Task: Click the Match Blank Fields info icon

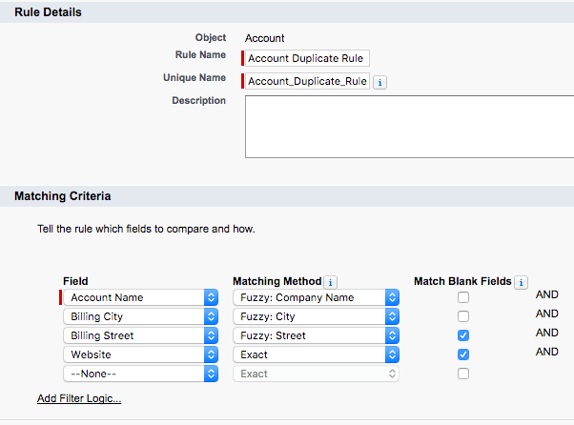Action: click(x=521, y=282)
